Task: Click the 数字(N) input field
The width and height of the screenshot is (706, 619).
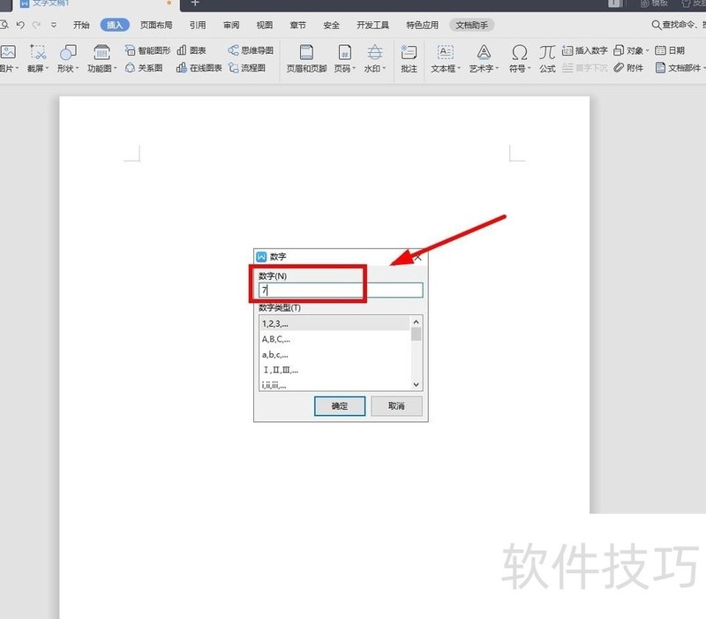Action: [x=341, y=291]
